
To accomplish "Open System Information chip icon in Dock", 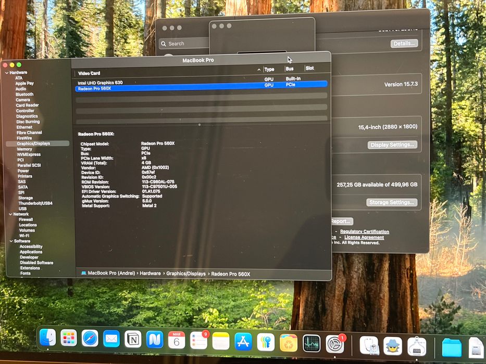I will [416, 346].
